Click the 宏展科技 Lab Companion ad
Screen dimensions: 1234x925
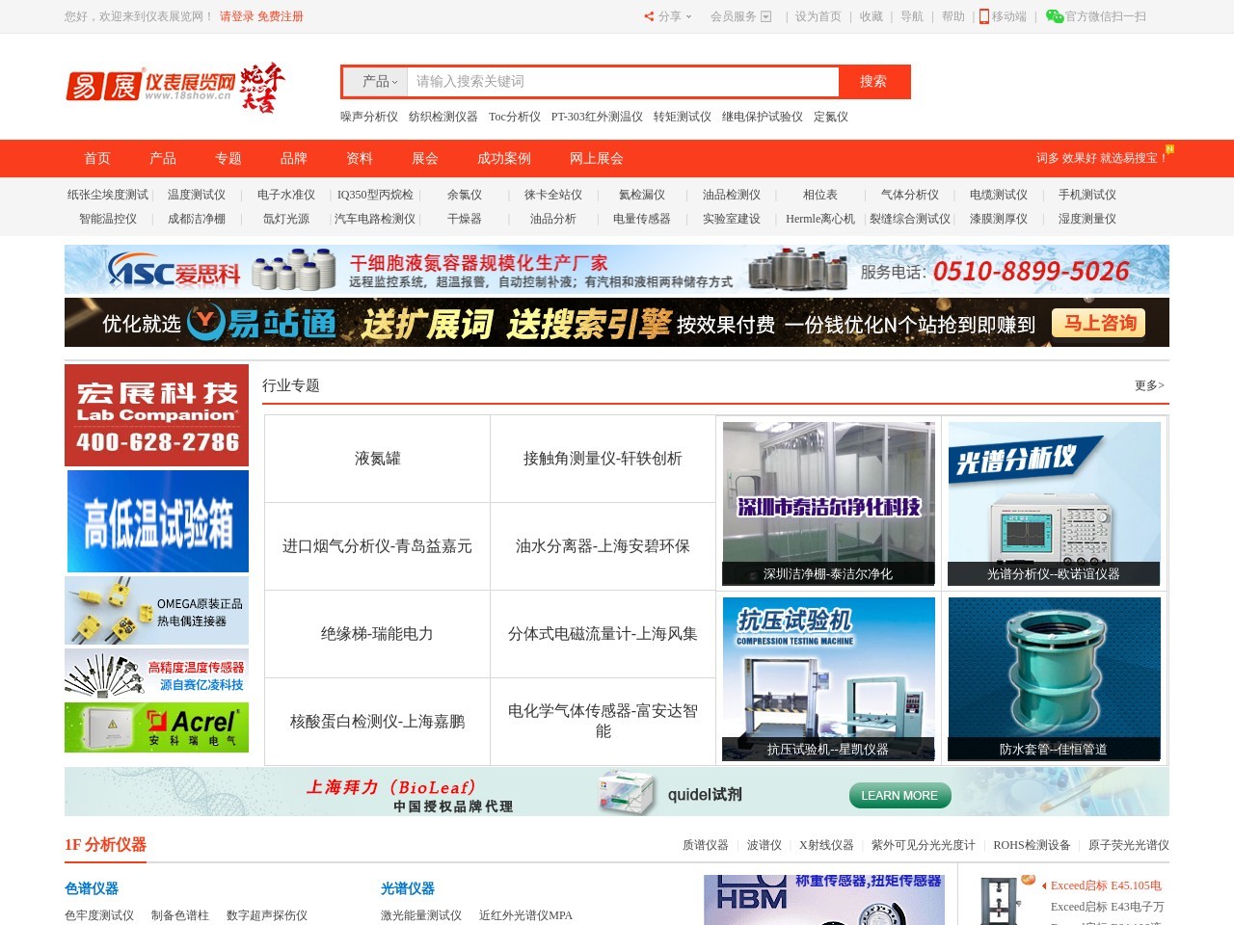tap(157, 415)
